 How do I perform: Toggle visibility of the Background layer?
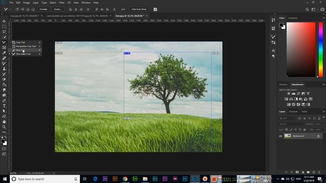point(281,136)
